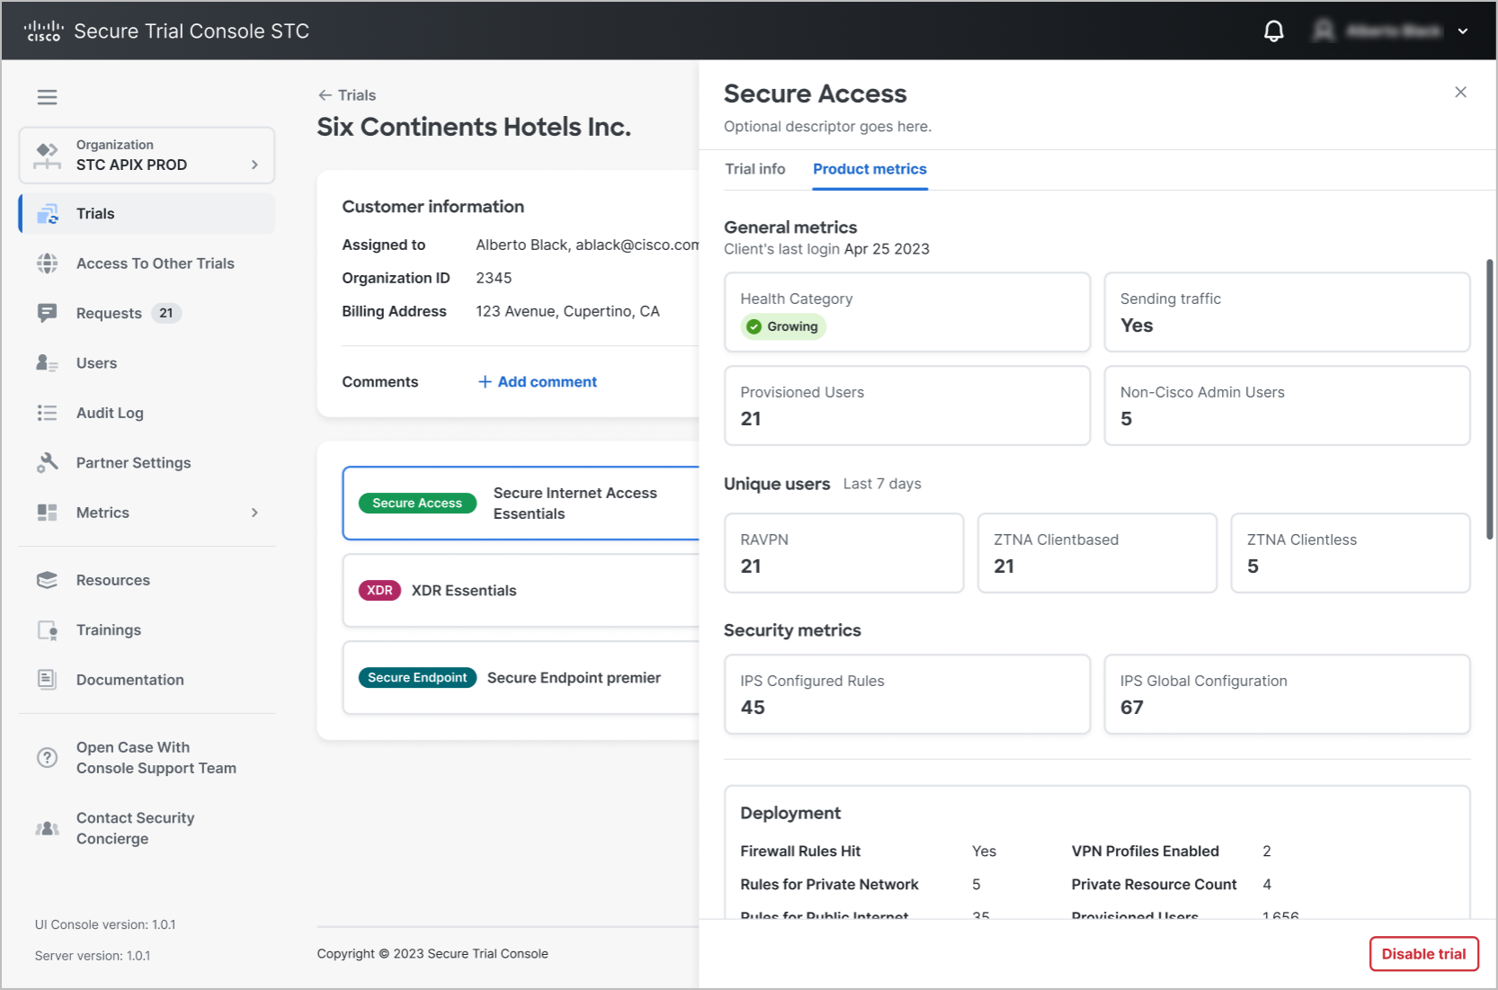The image size is (1498, 990).
Task: Click the Requests chat icon
Action: pyautogui.click(x=47, y=313)
